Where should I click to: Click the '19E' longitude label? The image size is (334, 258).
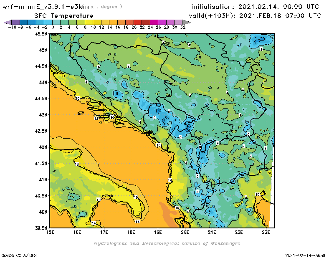pos(158,232)
